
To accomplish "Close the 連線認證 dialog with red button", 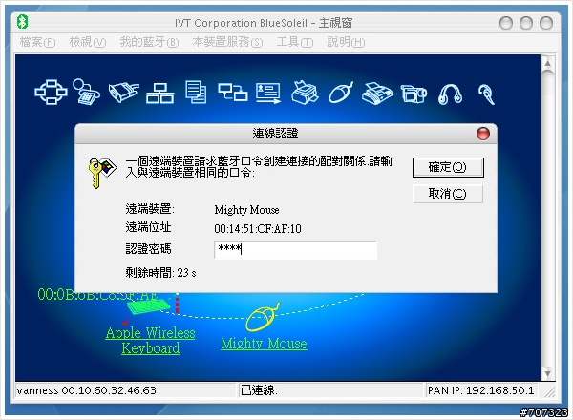I will [483, 134].
